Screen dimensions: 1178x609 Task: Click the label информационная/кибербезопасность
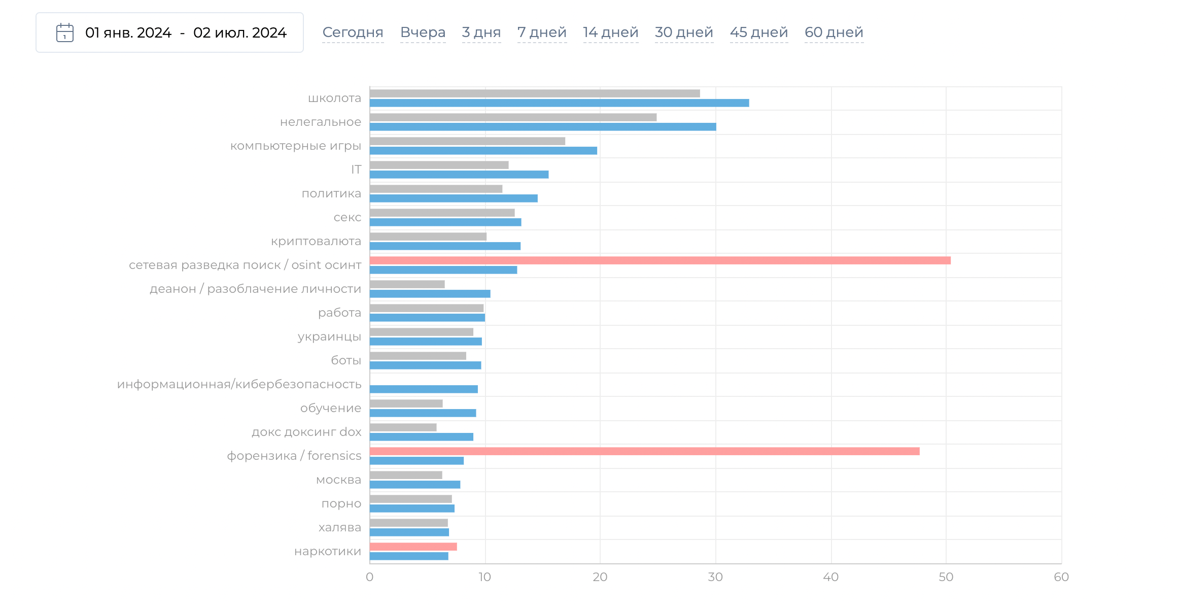[x=239, y=384]
